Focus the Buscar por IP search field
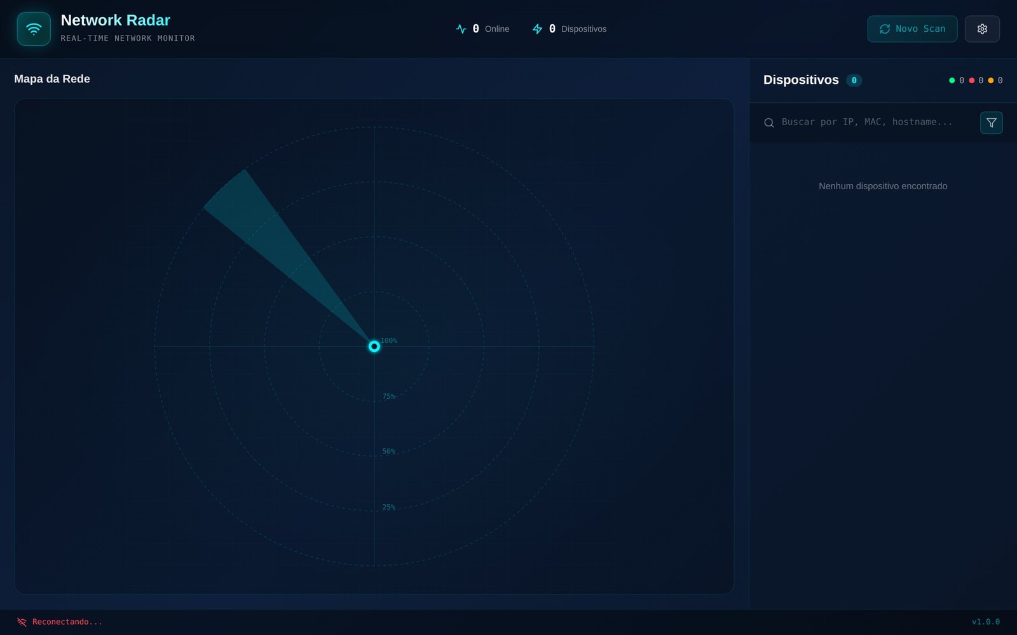The image size is (1017, 635). [875, 123]
